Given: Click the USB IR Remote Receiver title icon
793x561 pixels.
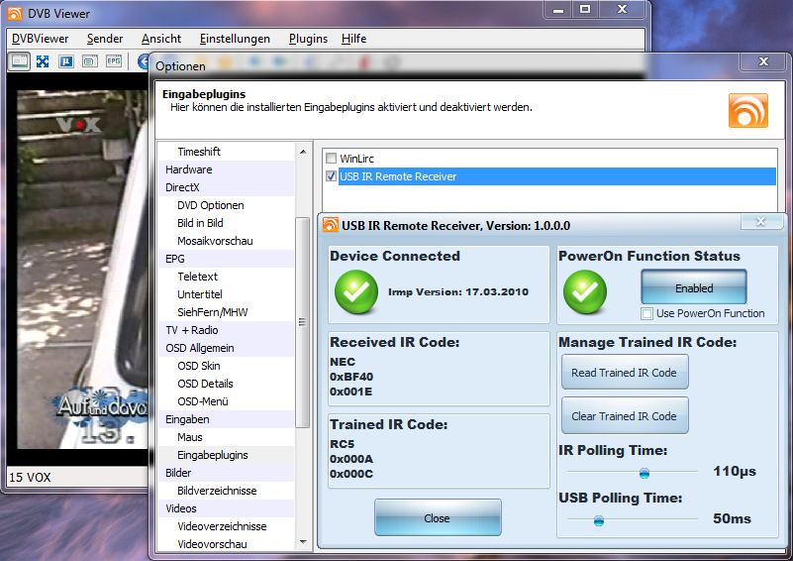Looking at the screenshot, I should (331, 225).
